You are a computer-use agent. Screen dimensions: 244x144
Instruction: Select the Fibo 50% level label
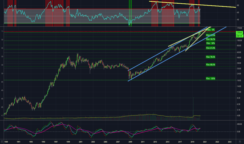tap(210, 43)
